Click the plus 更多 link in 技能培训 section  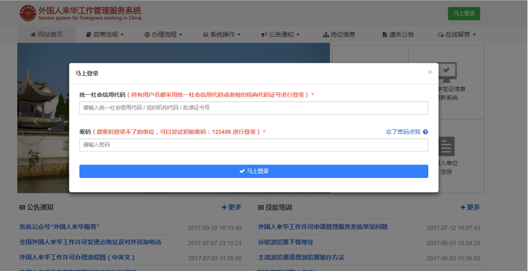pyautogui.click(x=470, y=207)
